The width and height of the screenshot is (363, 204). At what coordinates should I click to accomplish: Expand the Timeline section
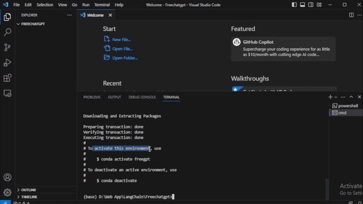click(x=46, y=197)
